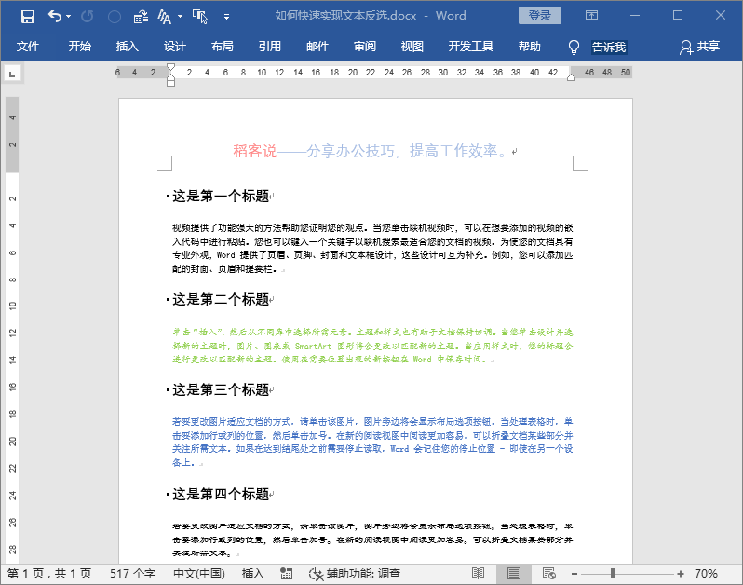This screenshot has height=585, width=743.
Task: Click the 共享 share button
Action: 700,47
